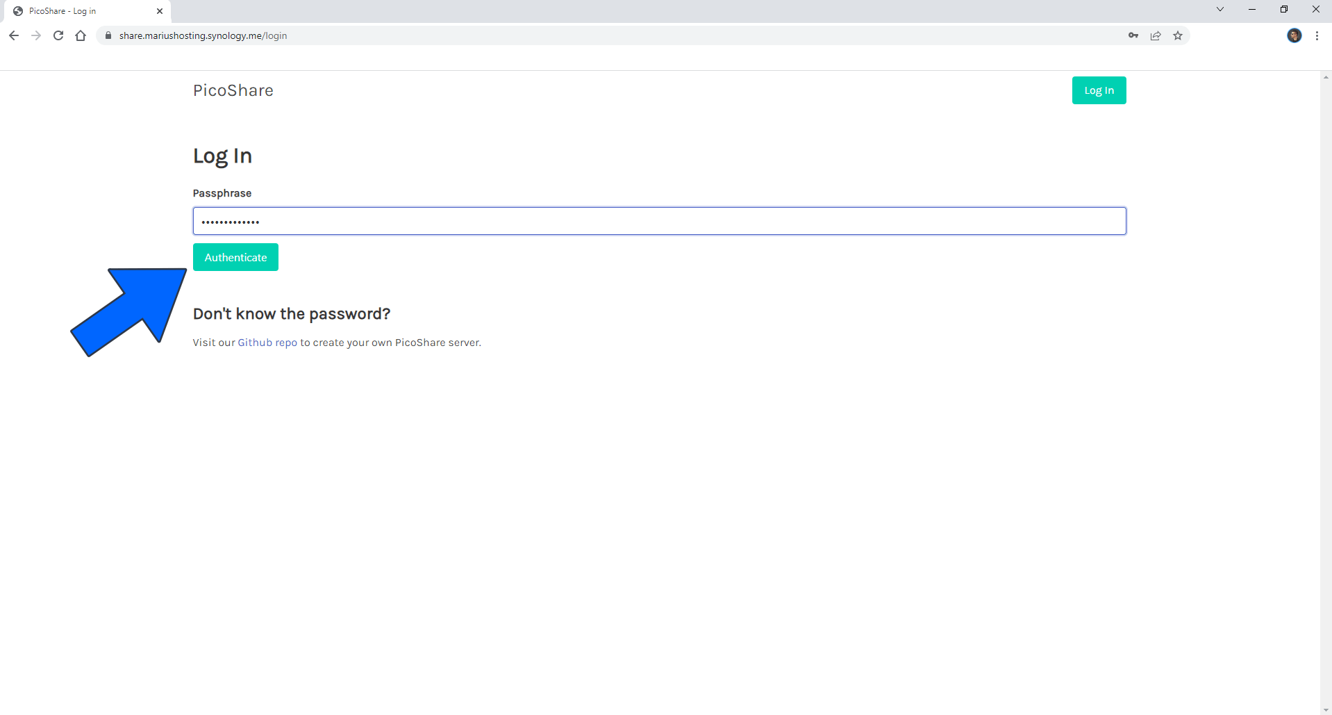Select the PicoShare - Log in tab
This screenshot has width=1332, height=715.
86,11
